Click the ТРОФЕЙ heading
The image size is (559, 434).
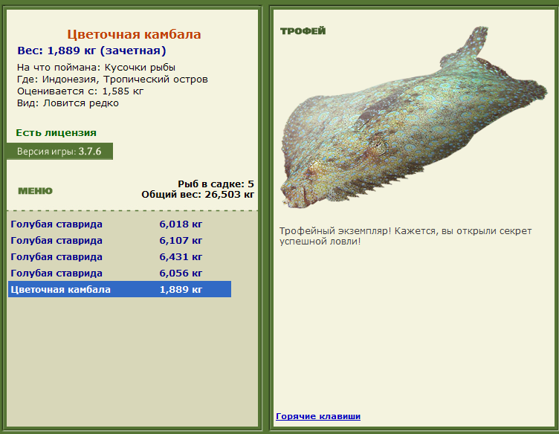pos(303,31)
